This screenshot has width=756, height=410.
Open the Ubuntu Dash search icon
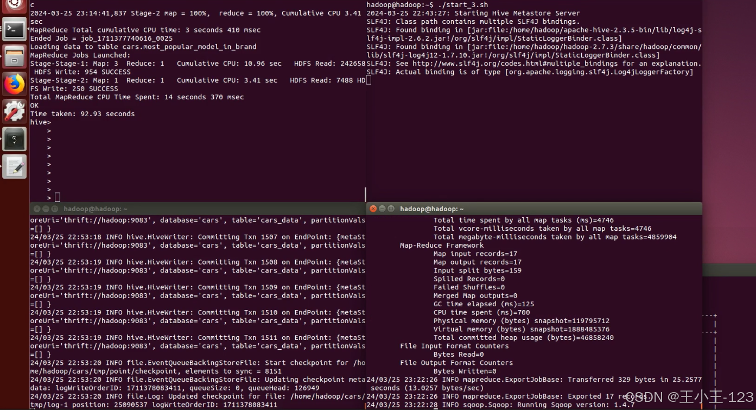pos(14,5)
